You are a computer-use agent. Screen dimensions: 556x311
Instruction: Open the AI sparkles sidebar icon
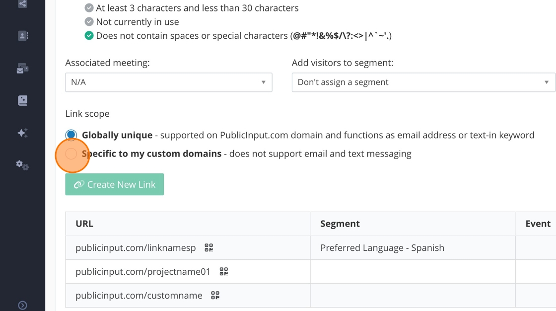click(x=22, y=133)
